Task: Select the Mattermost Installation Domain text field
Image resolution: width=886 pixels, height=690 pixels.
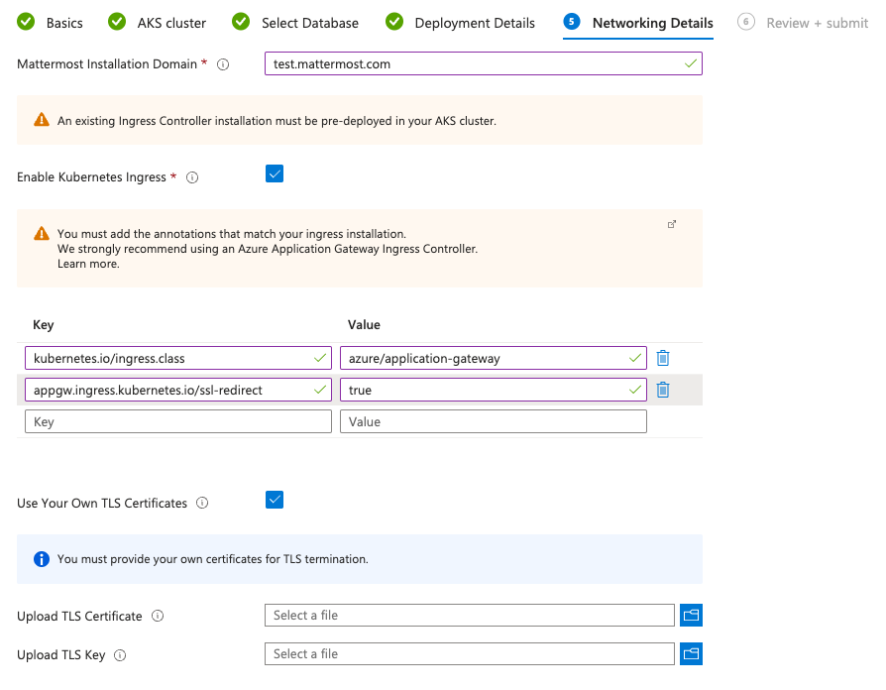Action: (483, 63)
